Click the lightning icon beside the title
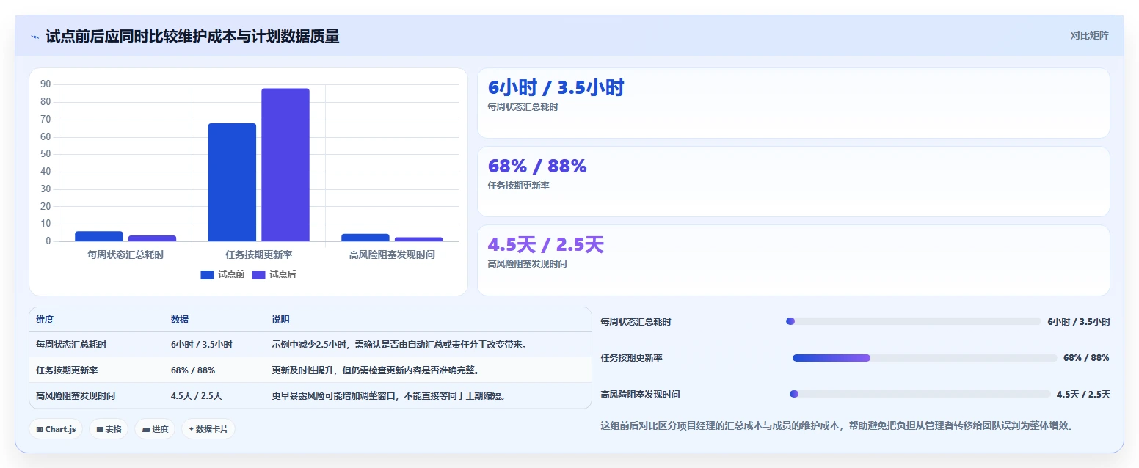 pos(34,37)
